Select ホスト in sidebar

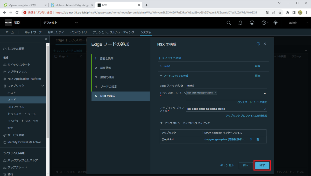click(x=12, y=93)
